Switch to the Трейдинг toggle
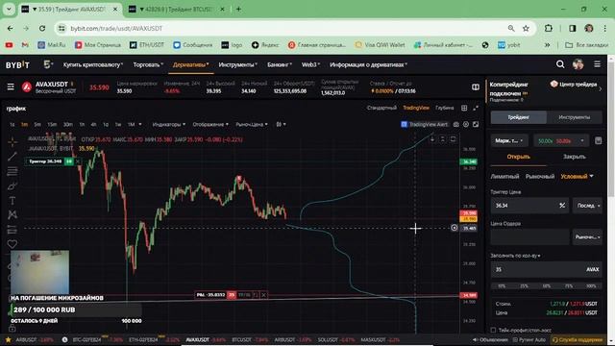This screenshot has height=346, width=615. pos(519,117)
